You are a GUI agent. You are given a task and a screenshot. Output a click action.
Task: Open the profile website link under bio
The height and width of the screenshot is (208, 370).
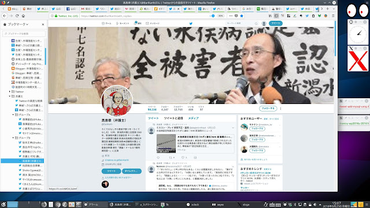(x=117, y=160)
